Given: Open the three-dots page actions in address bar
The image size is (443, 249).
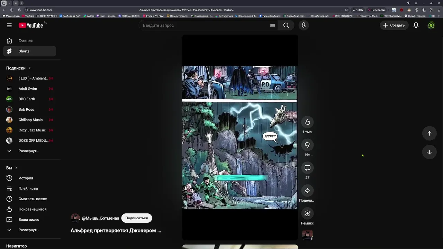Looking at the screenshot, I should pyautogui.click(x=342, y=10).
